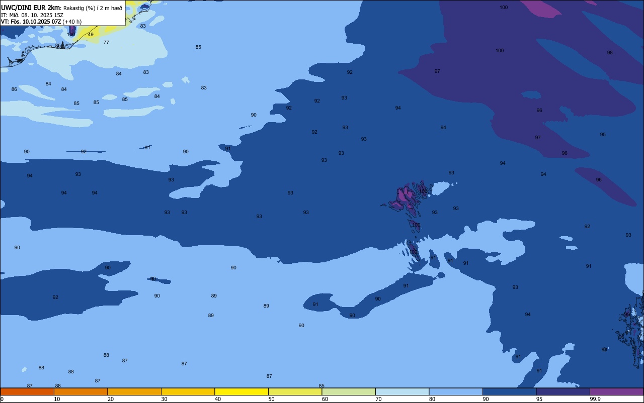644x403 pixels.
Task: Select the purple above-99.9 legend swatch
Action: [x=616, y=391]
